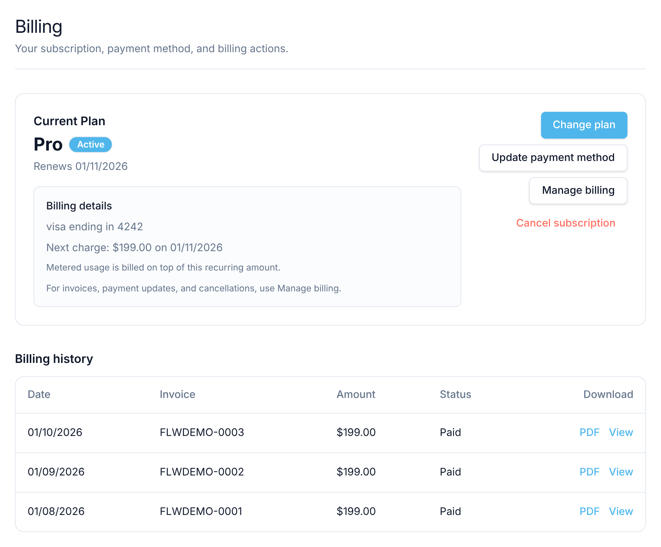The image size is (661, 547).
Task: Click the date 01/08/2026
Action: (56, 511)
